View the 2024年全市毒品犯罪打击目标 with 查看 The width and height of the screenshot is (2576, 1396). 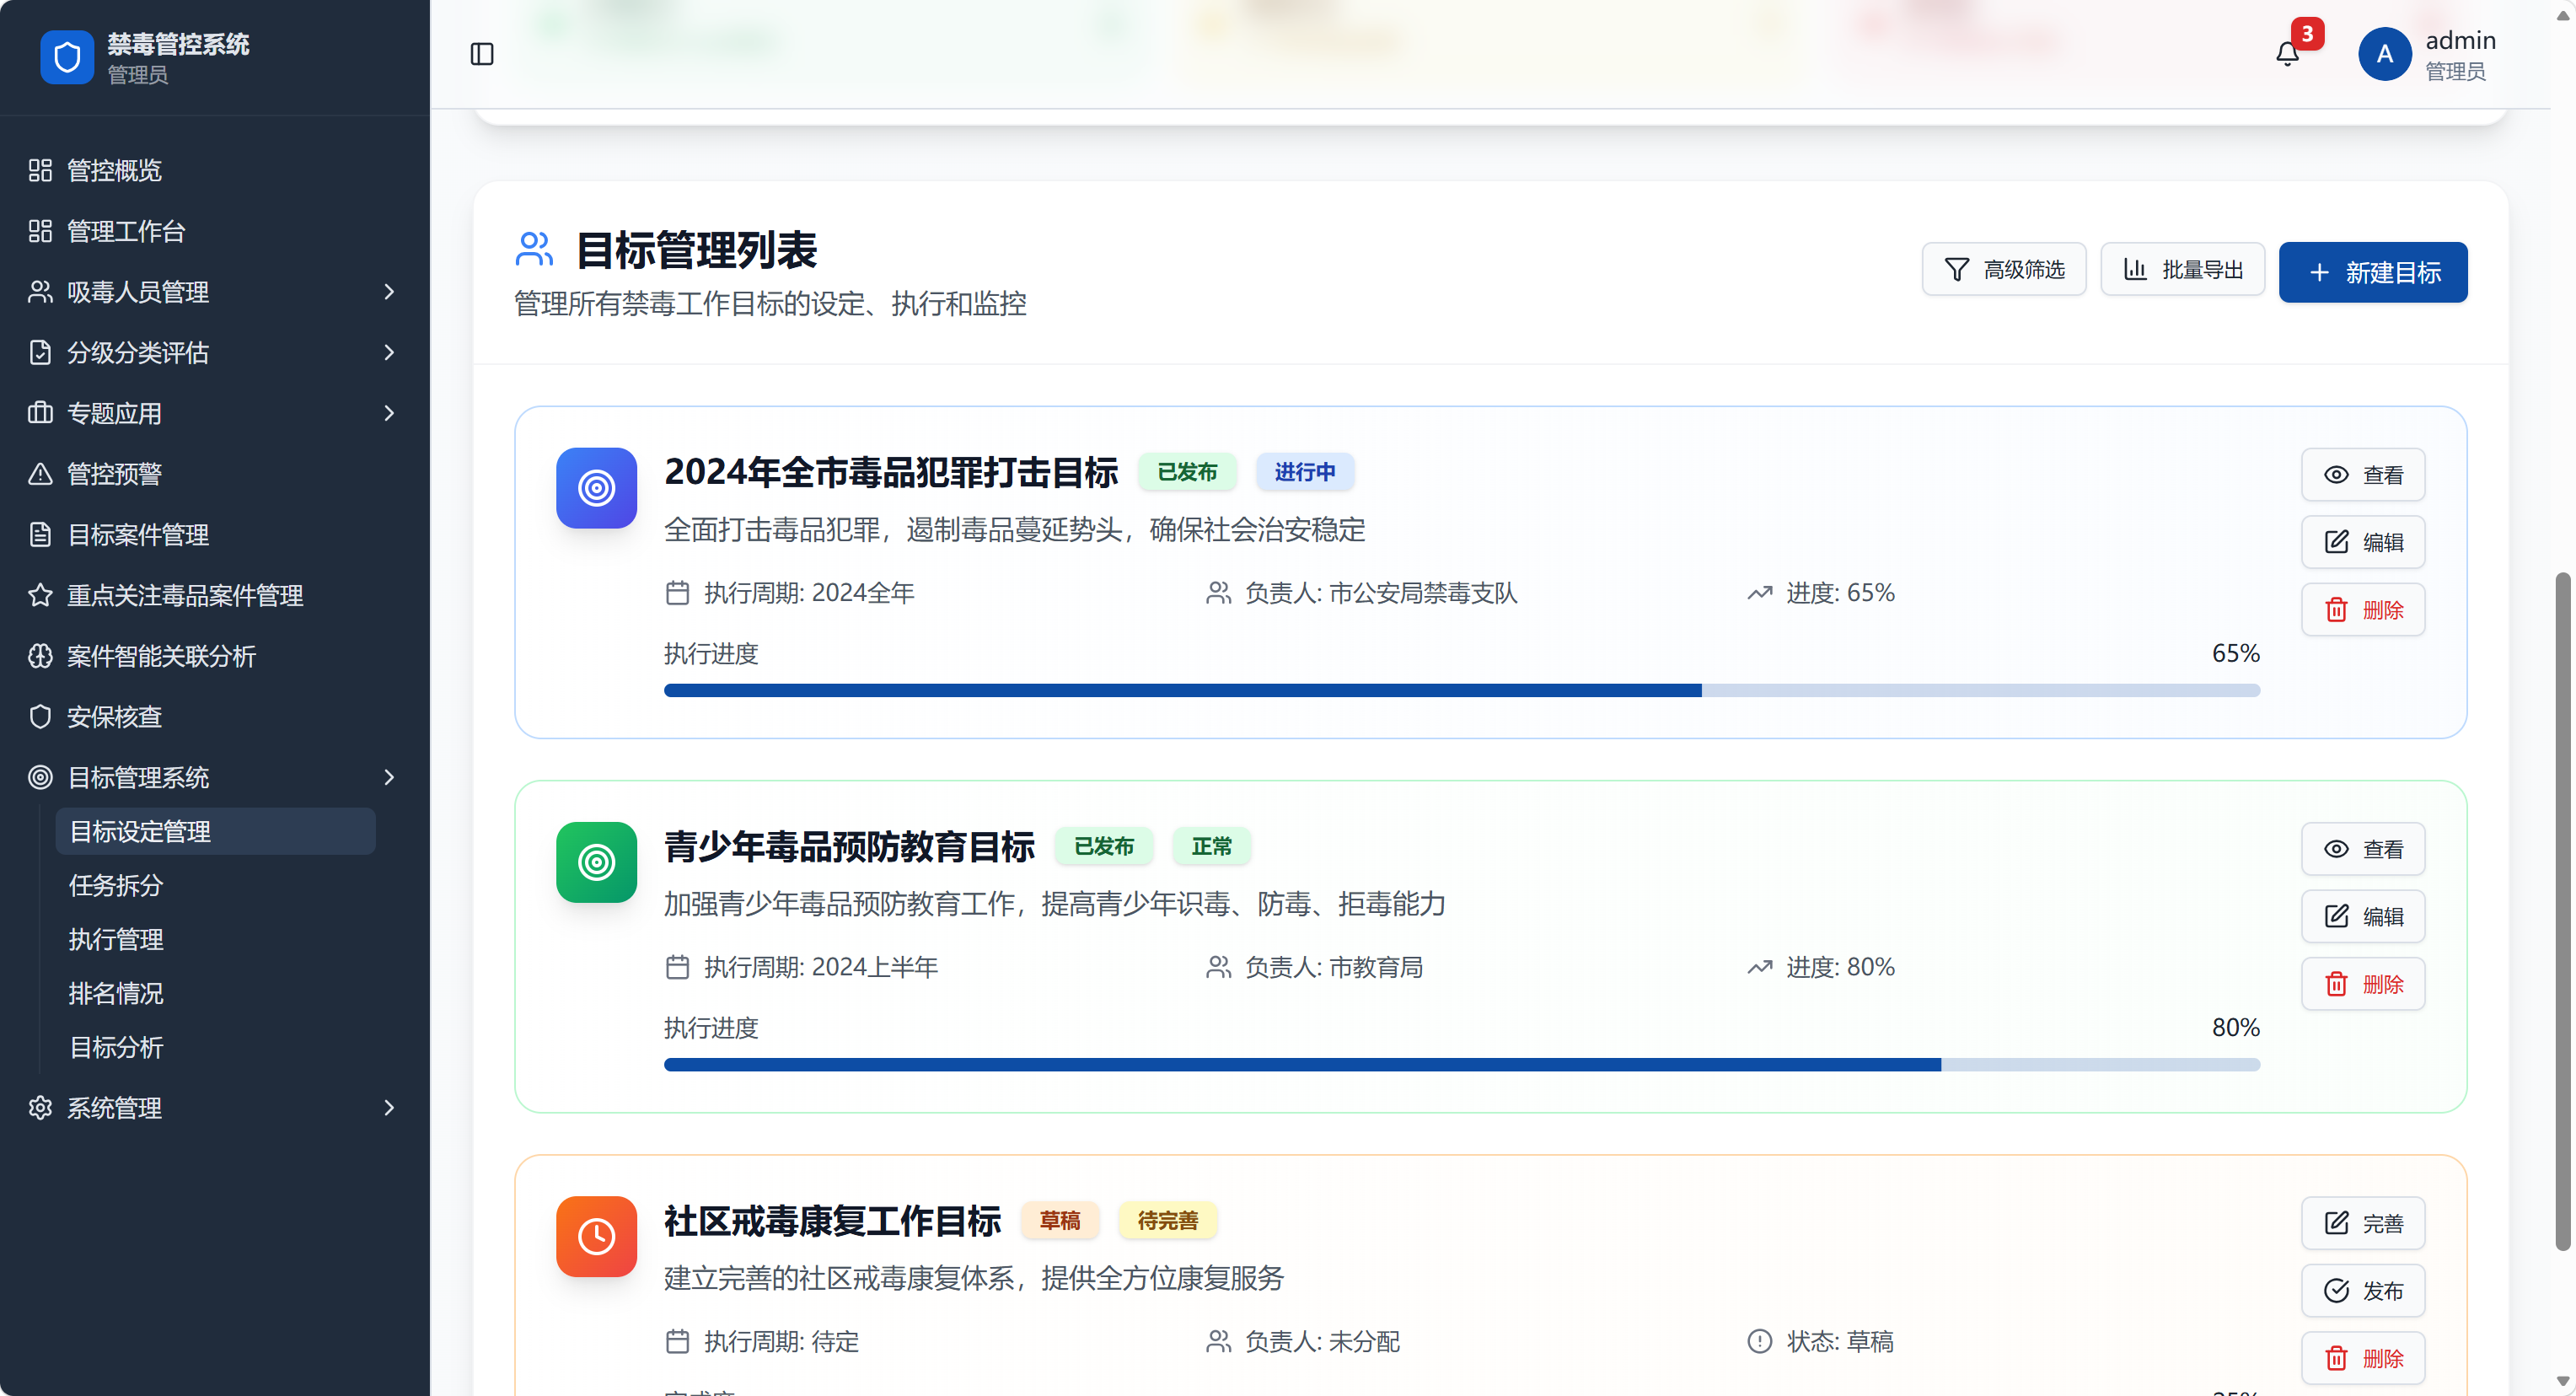2363,475
